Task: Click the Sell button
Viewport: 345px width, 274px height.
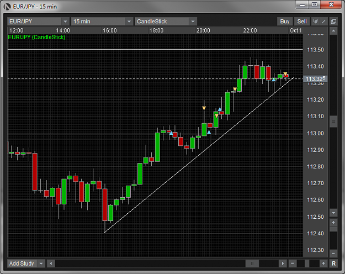Action: (302, 22)
